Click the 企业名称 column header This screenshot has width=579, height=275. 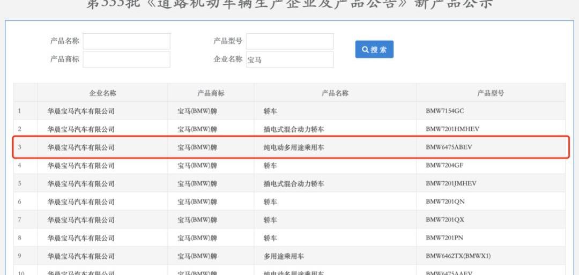point(102,93)
